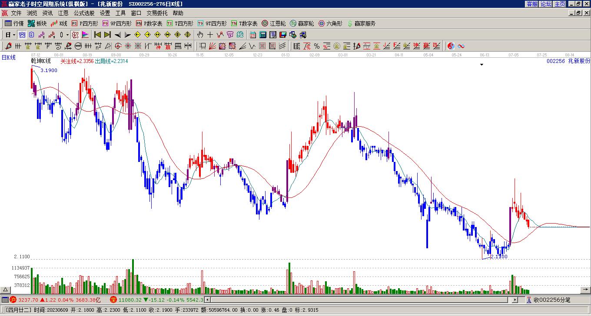This screenshot has width=591, height=316.
Task: Click the bottom scrollbar right arrow
Action: click(x=515, y=300)
